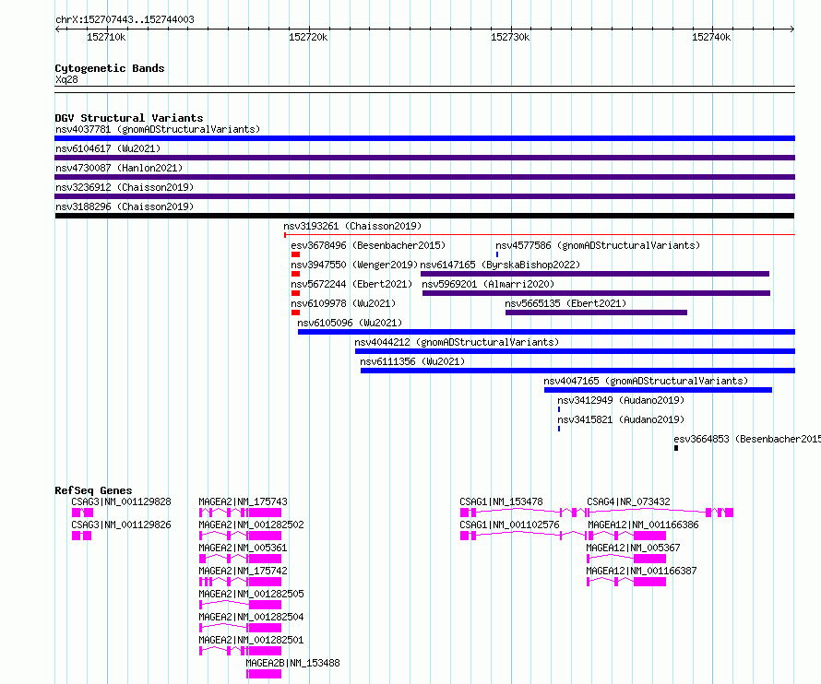The height and width of the screenshot is (684, 821).
Task: Click MAGEA2B|NM_153488 gene label
Action: (292, 663)
